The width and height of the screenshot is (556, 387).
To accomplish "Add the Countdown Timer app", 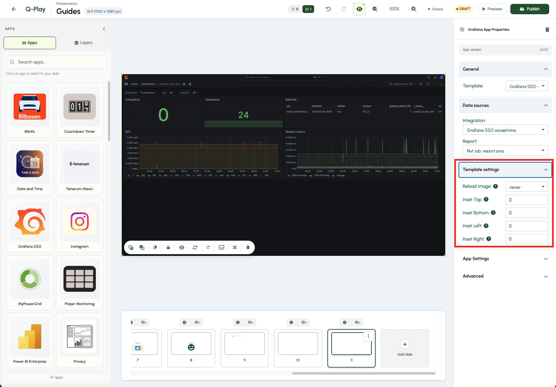I will click(x=80, y=110).
